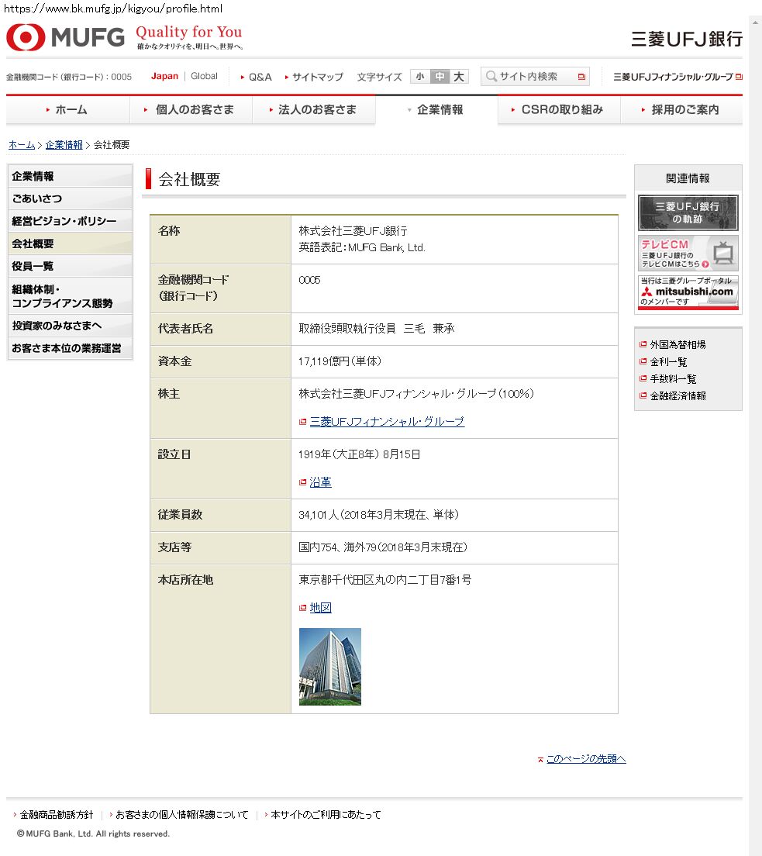This screenshot has height=856, width=762.
Task: Open the 個人のお客さま navigation tab
Action: tap(191, 110)
